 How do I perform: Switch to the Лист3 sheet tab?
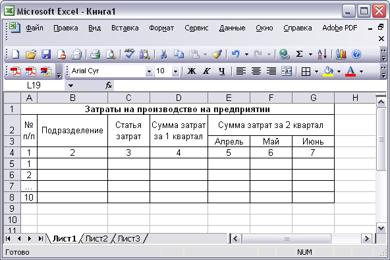(129, 239)
